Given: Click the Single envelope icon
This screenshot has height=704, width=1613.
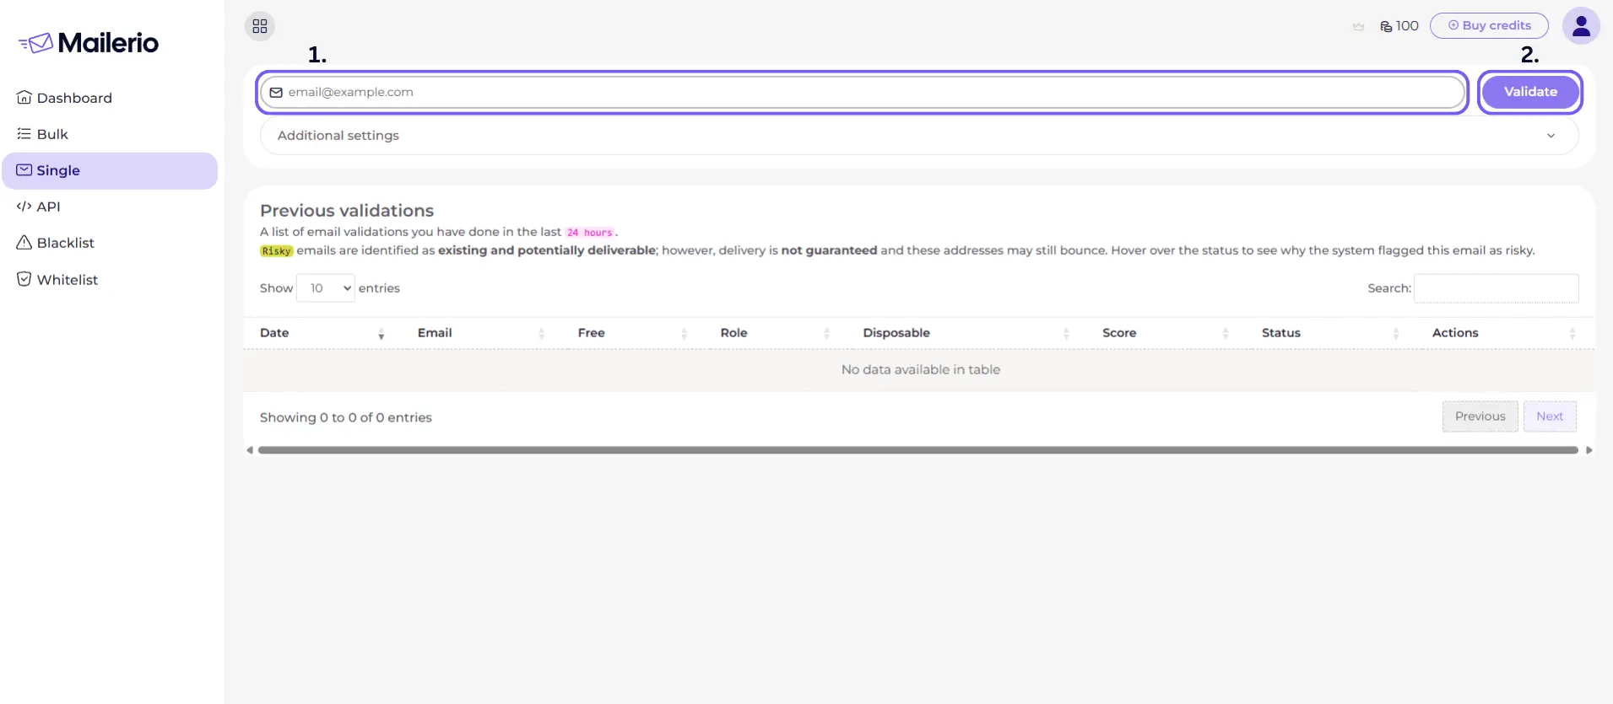Looking at the screenshot, I should 24,170.
